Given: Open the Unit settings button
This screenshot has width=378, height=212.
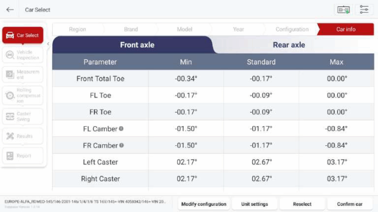Looking at the screenshot, I should 255,204.
